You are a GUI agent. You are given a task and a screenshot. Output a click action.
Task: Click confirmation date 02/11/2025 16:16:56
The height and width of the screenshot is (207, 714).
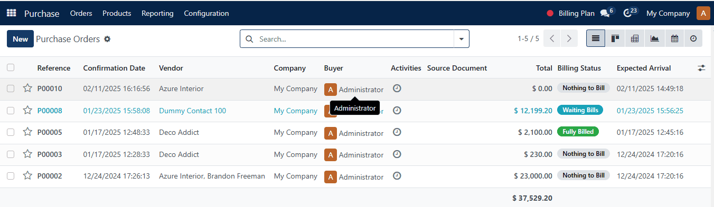pos(117,88)
